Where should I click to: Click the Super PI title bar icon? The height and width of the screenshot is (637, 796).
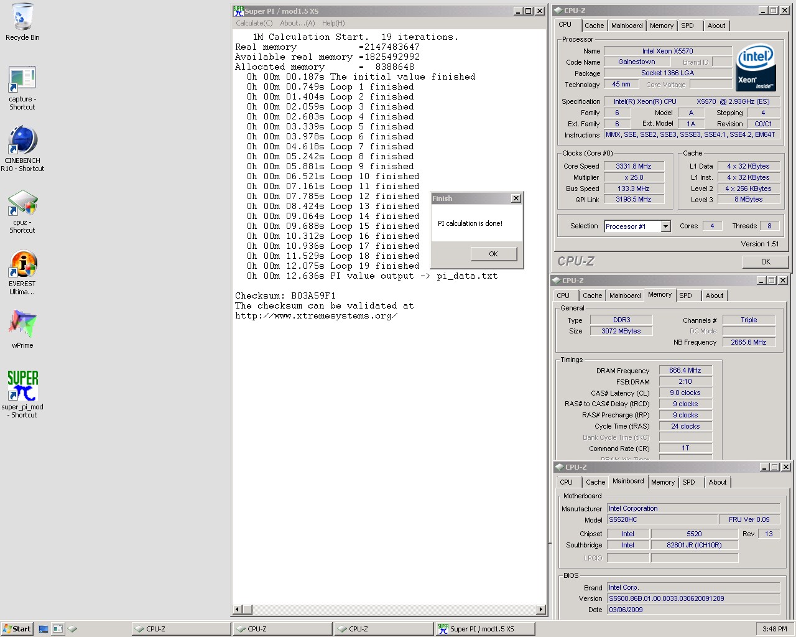[x=238, y=11]
